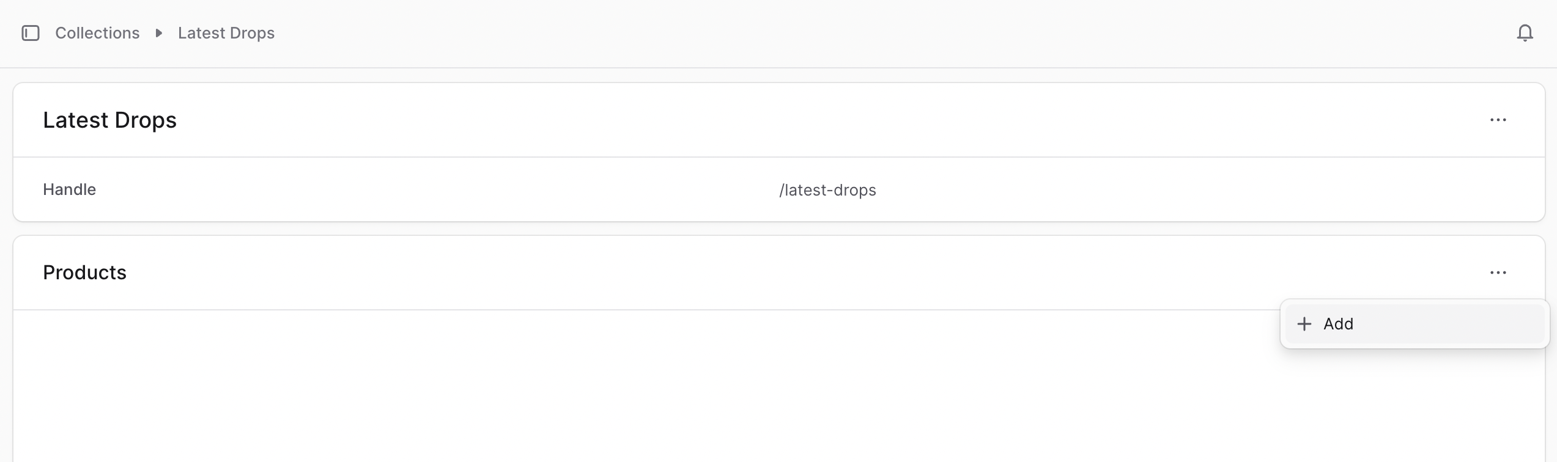Click the plus icon beside Add
The width and height of the screenshot is (1557, 462).
pos(1304,324)
